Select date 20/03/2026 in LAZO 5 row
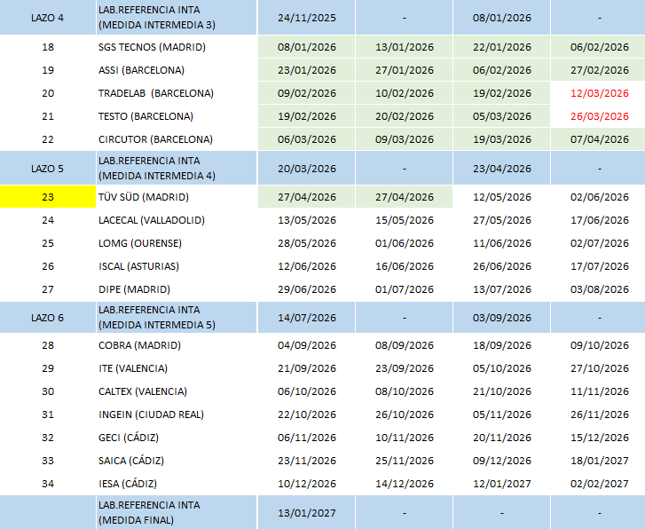This screenshot has width=645, height=529. (307, 169)
